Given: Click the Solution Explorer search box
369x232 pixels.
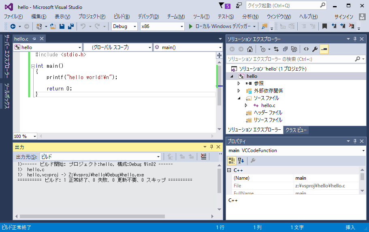Looking at the screenshot, I should [296, 59].
